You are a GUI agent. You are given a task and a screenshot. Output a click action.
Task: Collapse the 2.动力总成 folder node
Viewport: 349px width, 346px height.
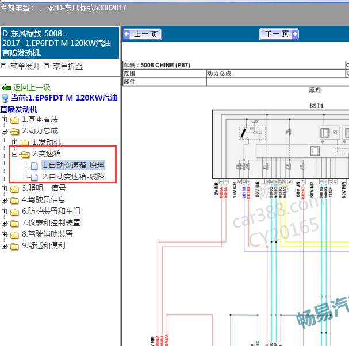pos(4,131)
